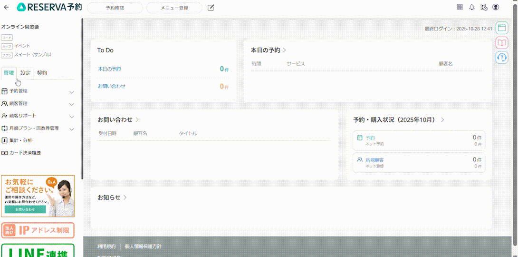Click the お問い合わせ button in support banner
Viewport: 518px width, 257px height.
pos(25,209)
